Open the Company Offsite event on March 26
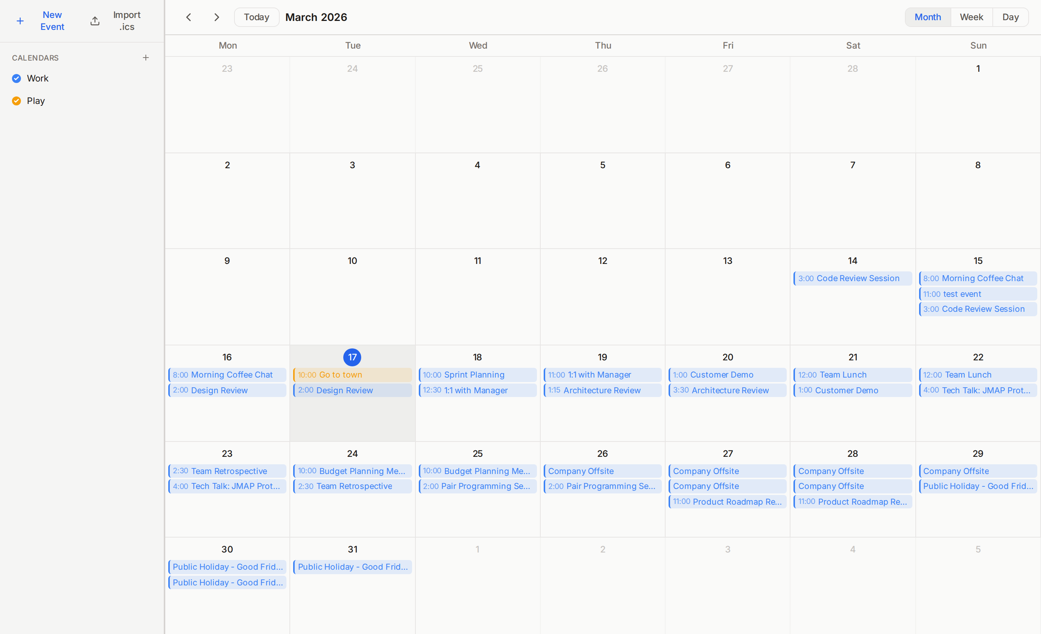 602,471
